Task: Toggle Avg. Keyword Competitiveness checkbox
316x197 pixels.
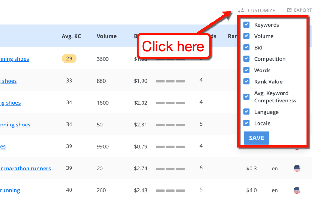Action: point(246,97)
